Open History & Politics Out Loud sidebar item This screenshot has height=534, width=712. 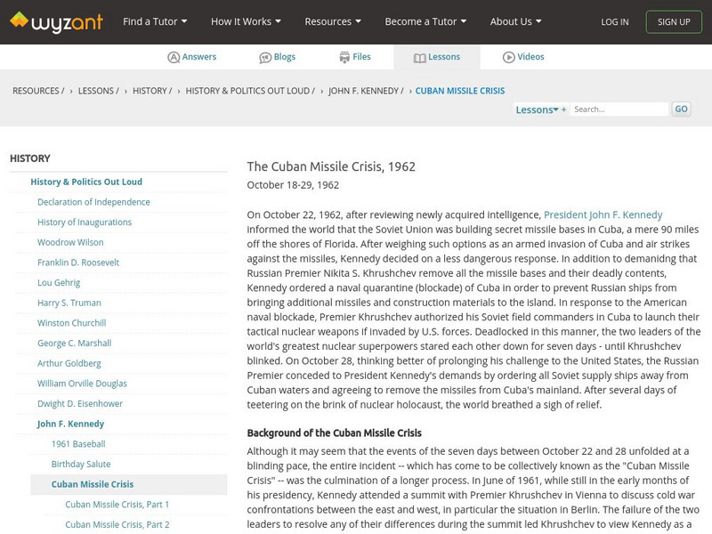click(86, 182)
